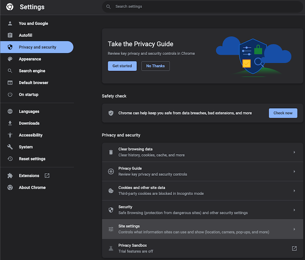Click the shield icon in Security row
This screenshot has height=260, width=305.
[x=111, y=210]
